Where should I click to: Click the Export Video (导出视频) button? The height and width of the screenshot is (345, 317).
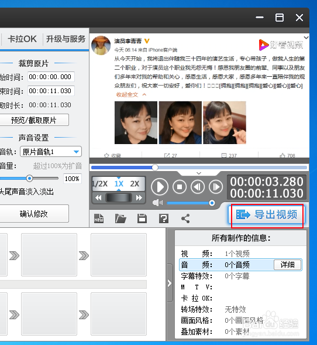(x=267, y=214)
